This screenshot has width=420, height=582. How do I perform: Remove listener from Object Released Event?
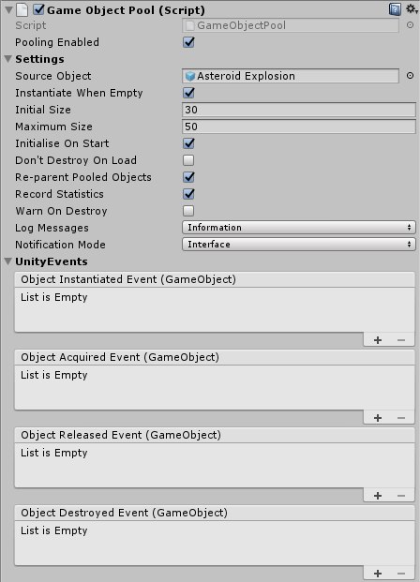click(401, 496)
